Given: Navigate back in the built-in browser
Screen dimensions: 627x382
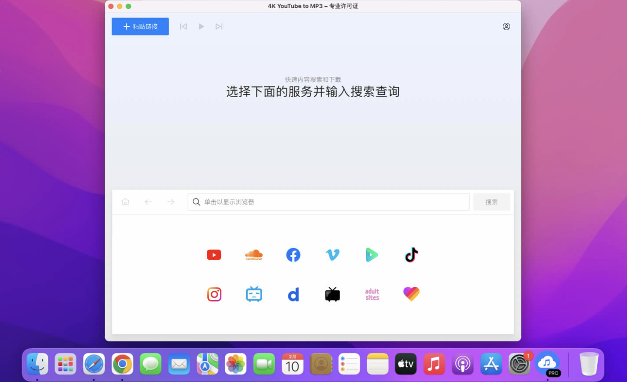Looking at the screenshot, I should point(148,202).
